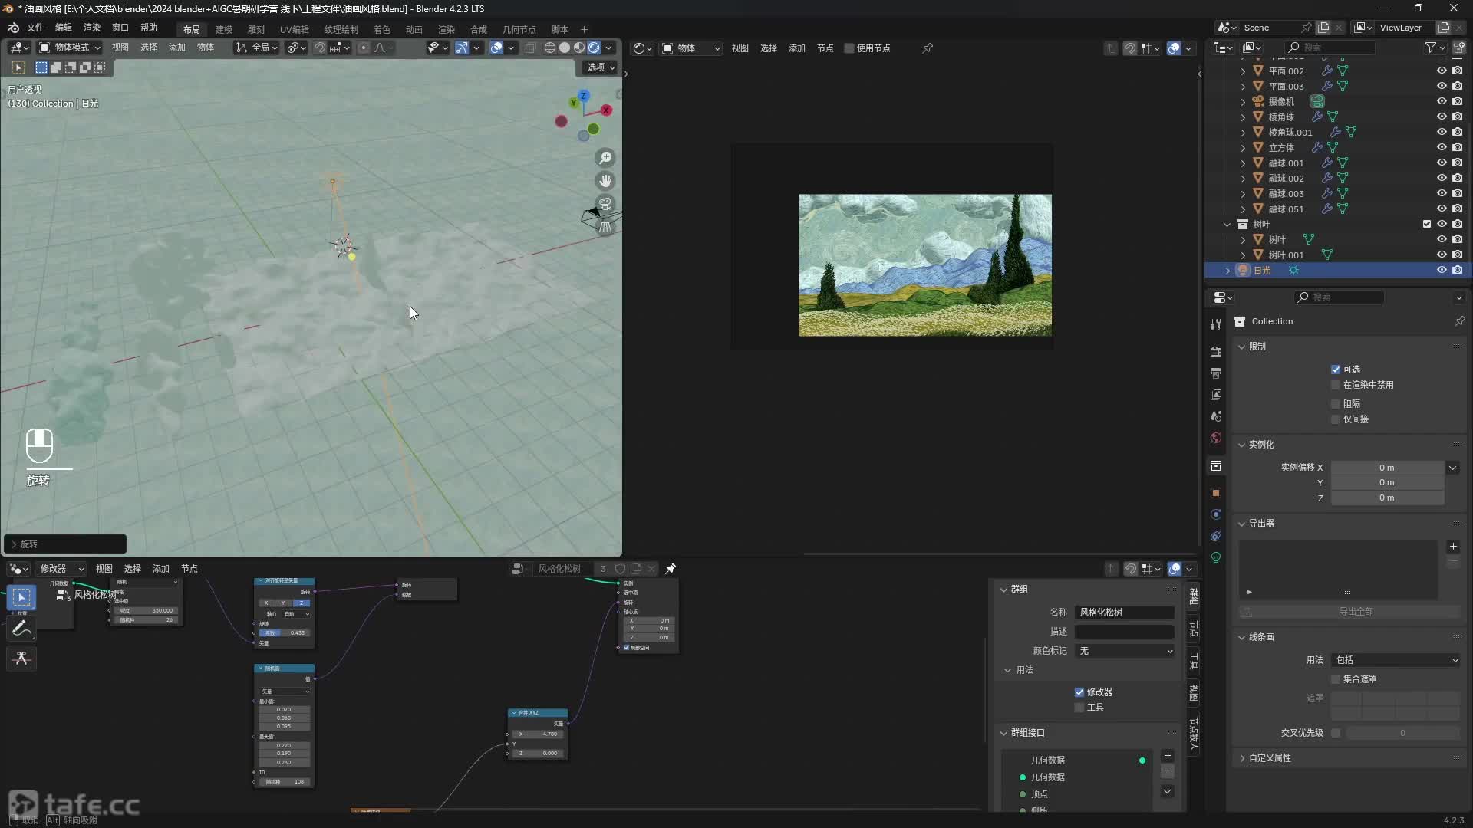Switch to the 建模 workspace tab
This screenshot has width=1473, height=828.
[x=224, y=29]
